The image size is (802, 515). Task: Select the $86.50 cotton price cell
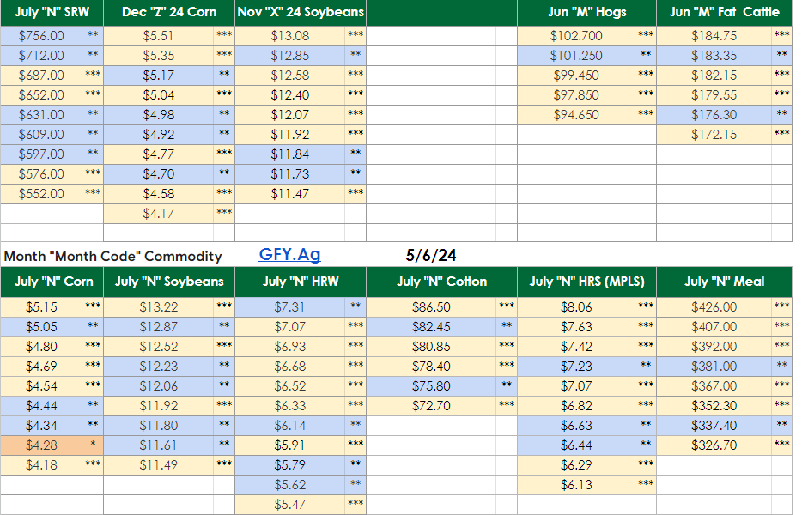[431, 307]
